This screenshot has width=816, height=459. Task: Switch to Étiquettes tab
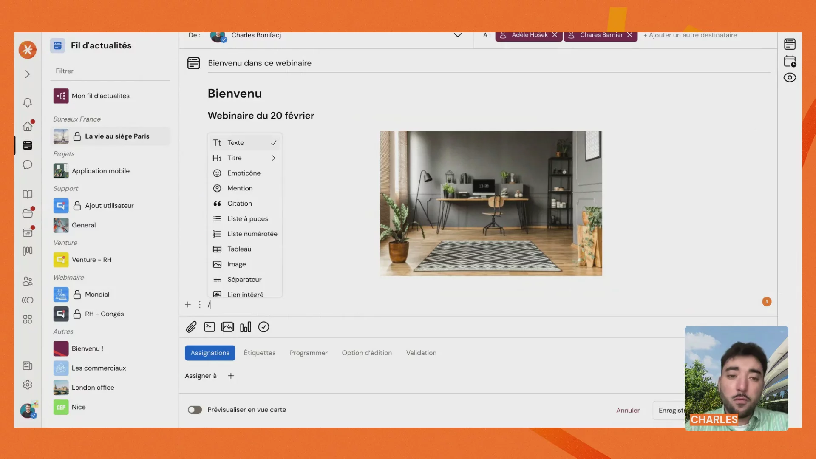pos(260,353)
